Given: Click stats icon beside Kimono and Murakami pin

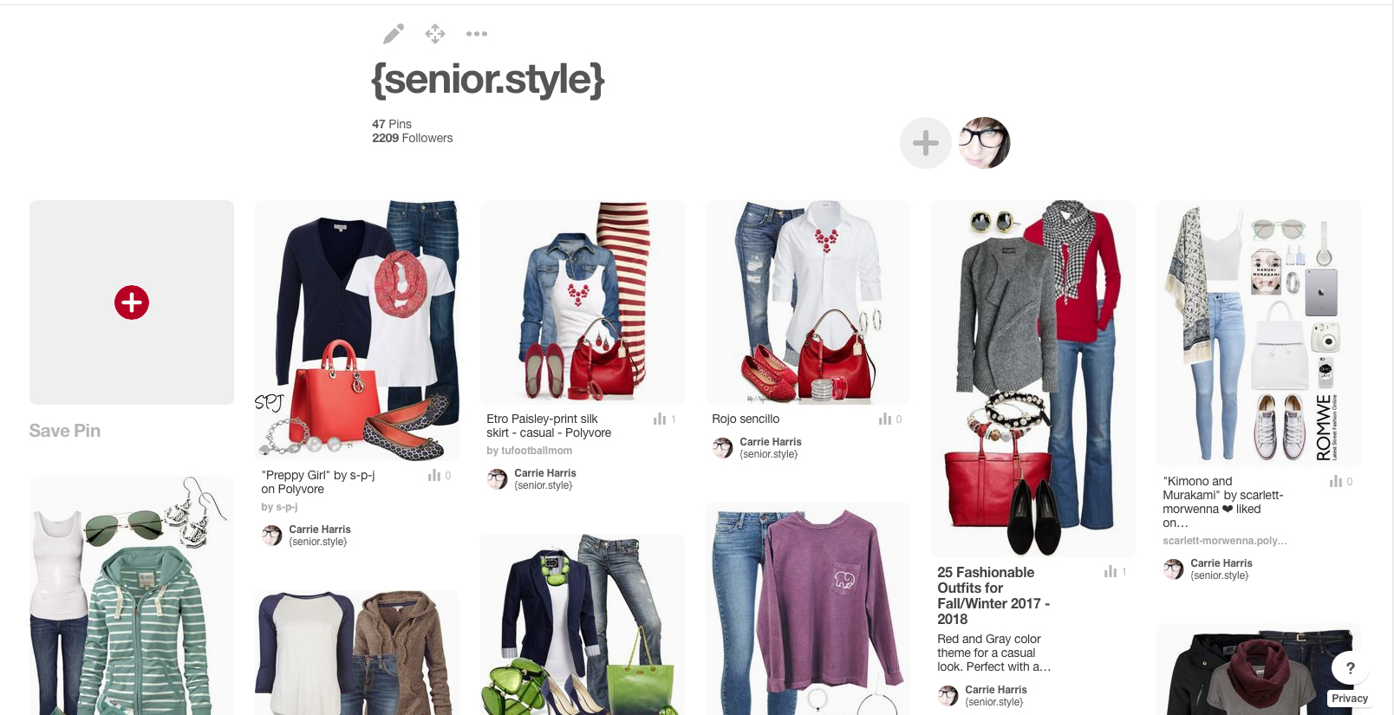Looking at the screenshot, I should click(x=1336, y=481).
